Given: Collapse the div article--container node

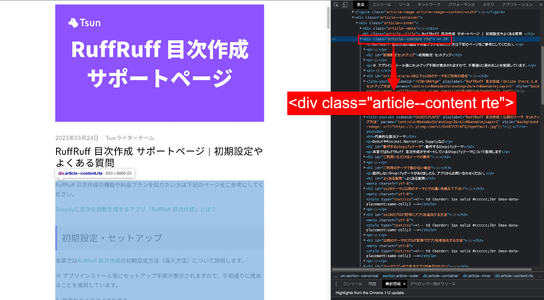Looking at the screenshot, I should [x=353, y=17].
